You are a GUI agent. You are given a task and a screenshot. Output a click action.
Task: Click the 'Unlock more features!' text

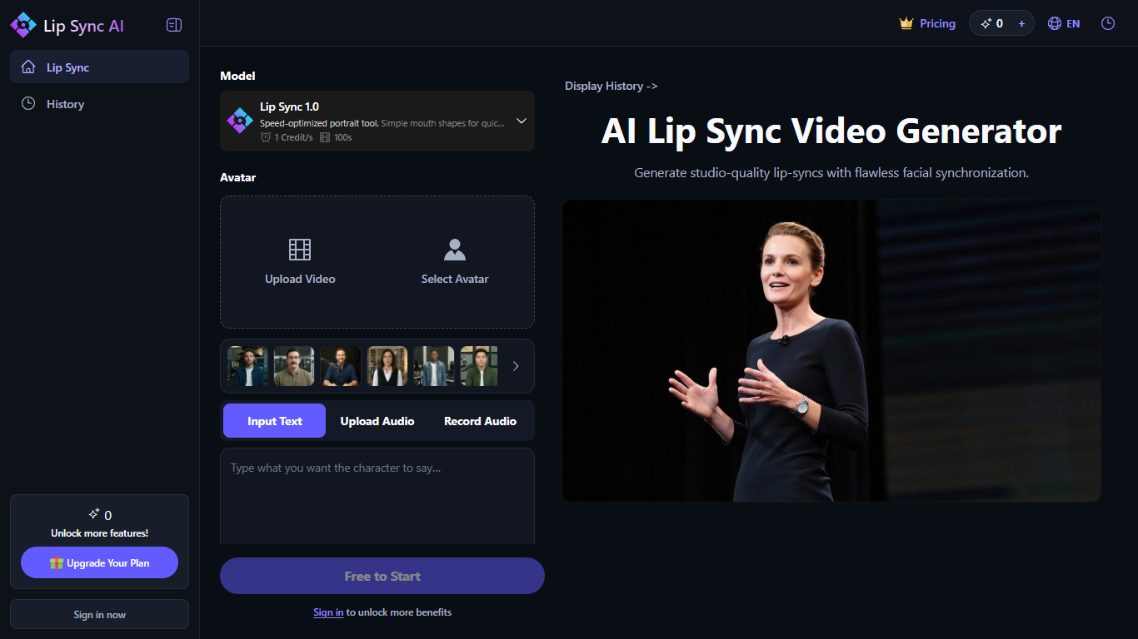coord(99,533)
